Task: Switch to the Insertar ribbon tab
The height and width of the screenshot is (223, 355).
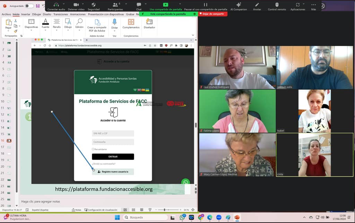Action: point(26,14)
